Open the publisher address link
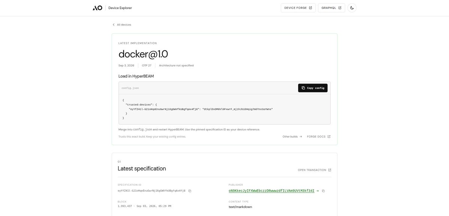 pyautogui.click(x=271, y=191)
